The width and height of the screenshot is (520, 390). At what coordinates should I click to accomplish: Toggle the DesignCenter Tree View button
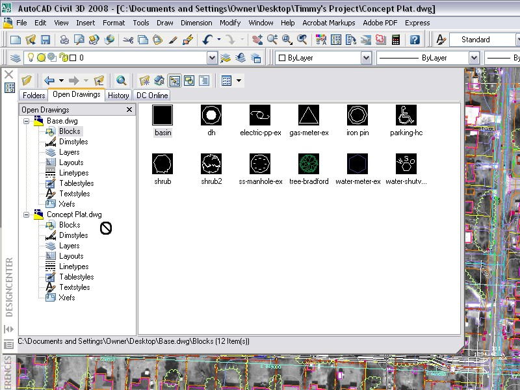(175, 81)
